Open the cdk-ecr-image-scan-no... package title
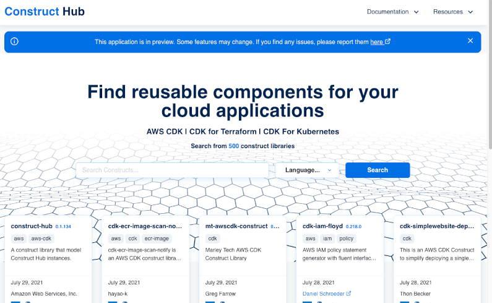 [145, 226]
